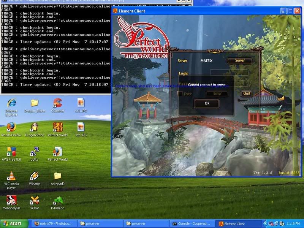
Task: Quit the Element Client game launcher
Action: 246,93
